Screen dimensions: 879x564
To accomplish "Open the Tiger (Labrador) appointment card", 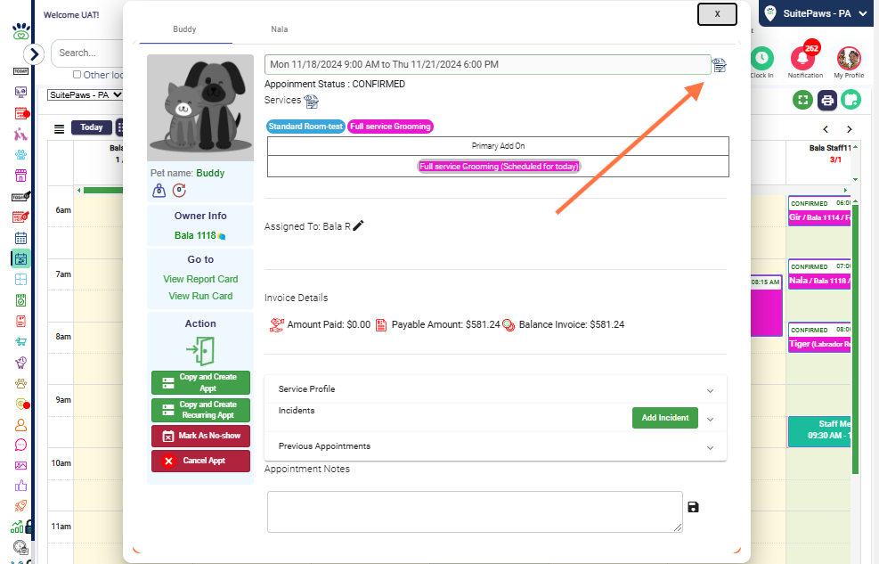I will coord(819,337).
